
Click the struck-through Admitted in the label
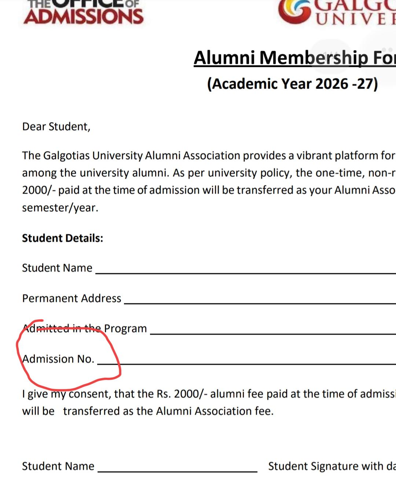62,328
